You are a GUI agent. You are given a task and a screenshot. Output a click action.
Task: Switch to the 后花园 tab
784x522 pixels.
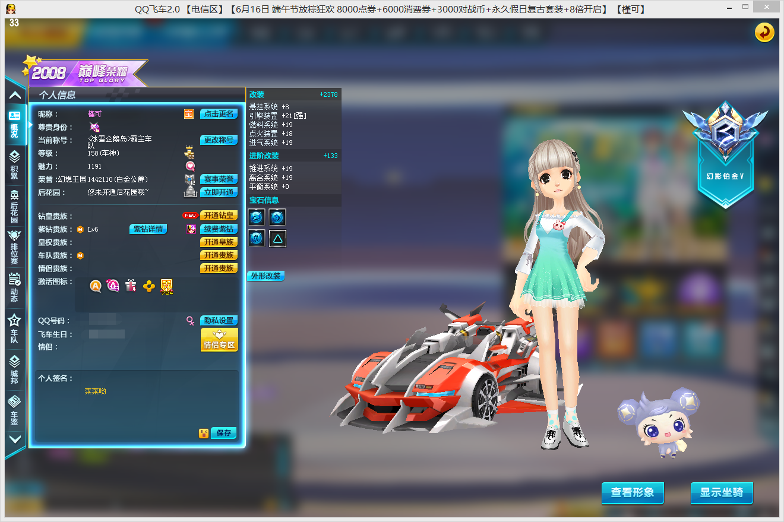click(x=14, y=205)
